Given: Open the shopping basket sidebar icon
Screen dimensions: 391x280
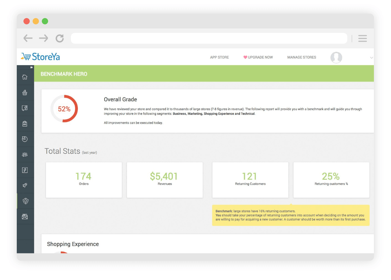Looking at the screenshot, I should [x=25, y=92].
